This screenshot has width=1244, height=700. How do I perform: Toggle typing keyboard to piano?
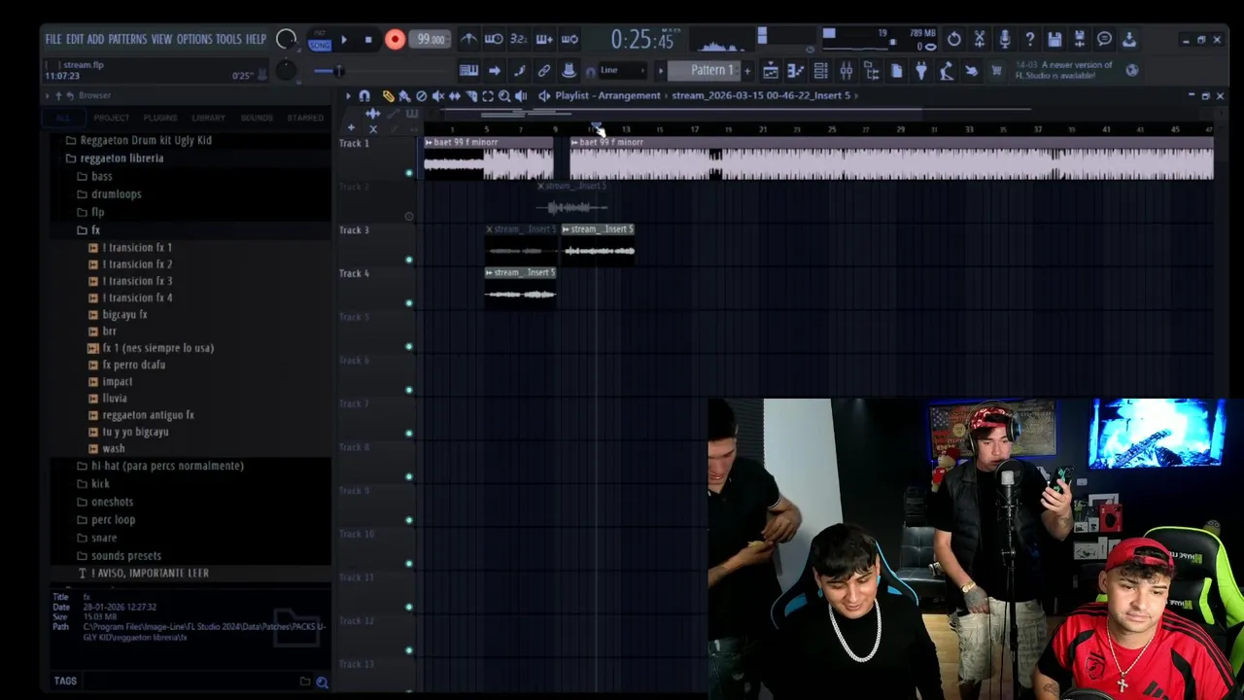469,70
